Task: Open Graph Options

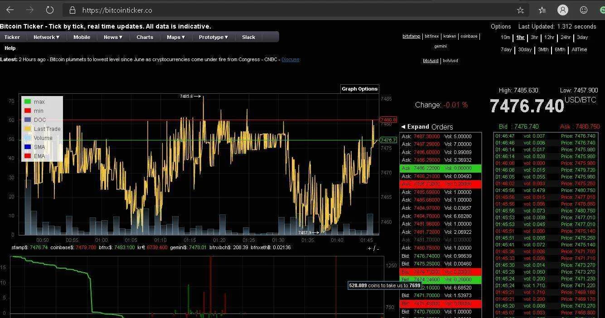Action: (x=359, y=89)
